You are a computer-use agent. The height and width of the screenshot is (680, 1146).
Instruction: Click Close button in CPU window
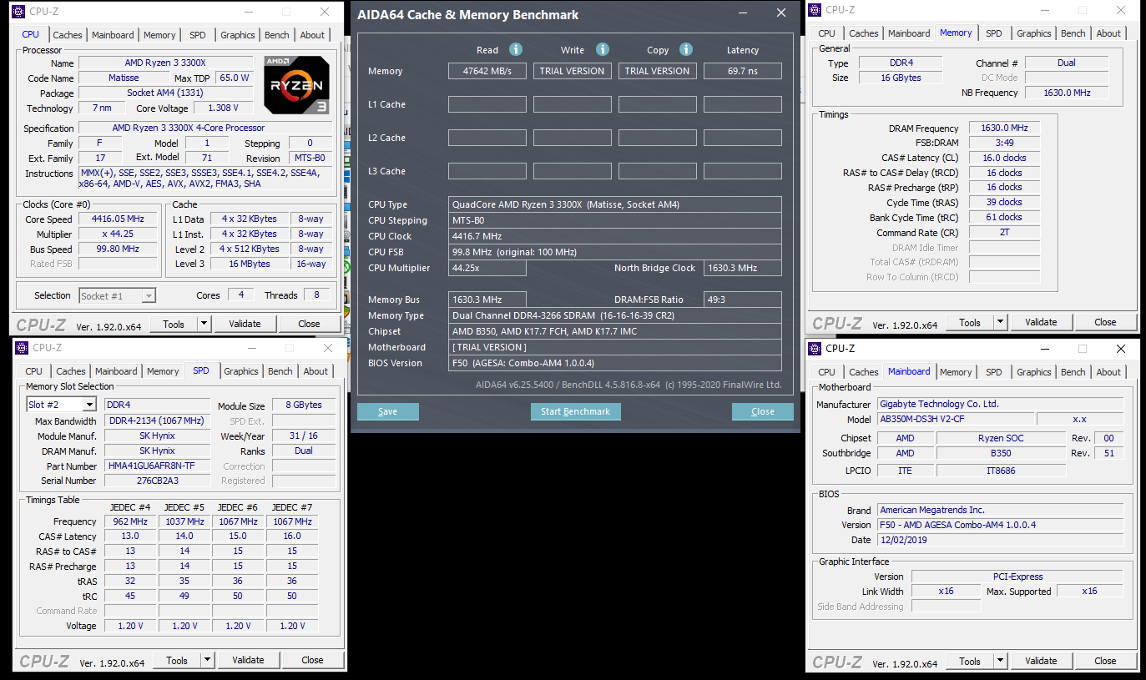click(x=309, y=324)
